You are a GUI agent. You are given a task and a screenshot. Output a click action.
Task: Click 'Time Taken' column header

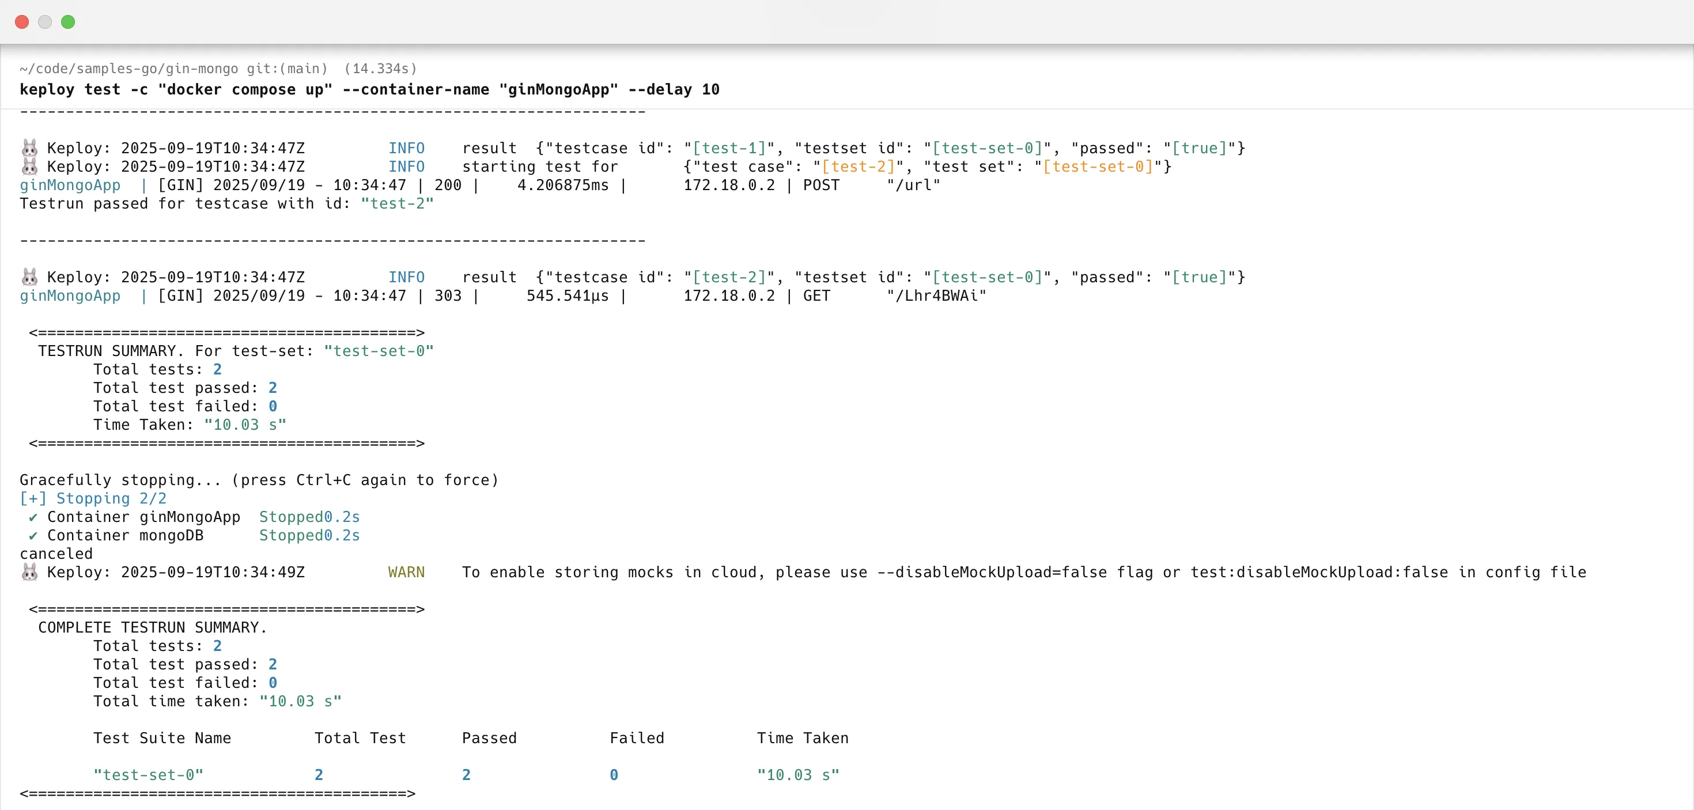pyautogui.click(x=802, y=737)
